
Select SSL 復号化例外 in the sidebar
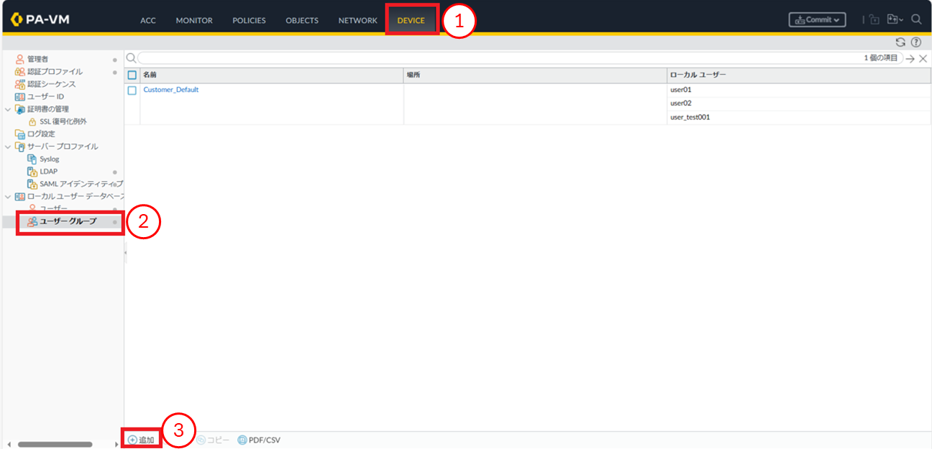pos(63,121)
